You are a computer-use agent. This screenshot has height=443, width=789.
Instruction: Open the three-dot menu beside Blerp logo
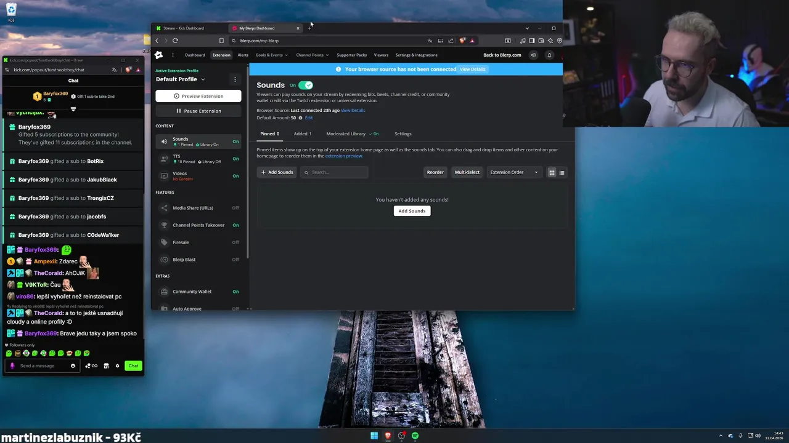173,55
